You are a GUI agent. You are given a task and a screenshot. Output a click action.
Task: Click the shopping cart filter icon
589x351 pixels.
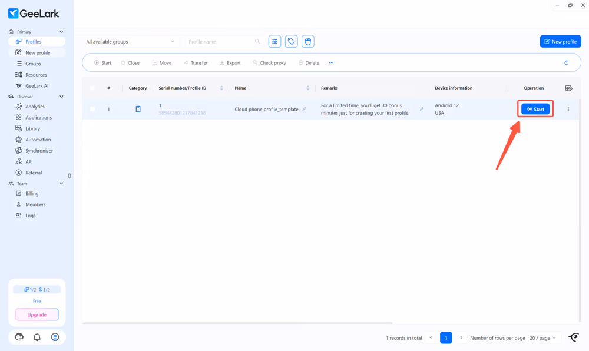point(307,41)
